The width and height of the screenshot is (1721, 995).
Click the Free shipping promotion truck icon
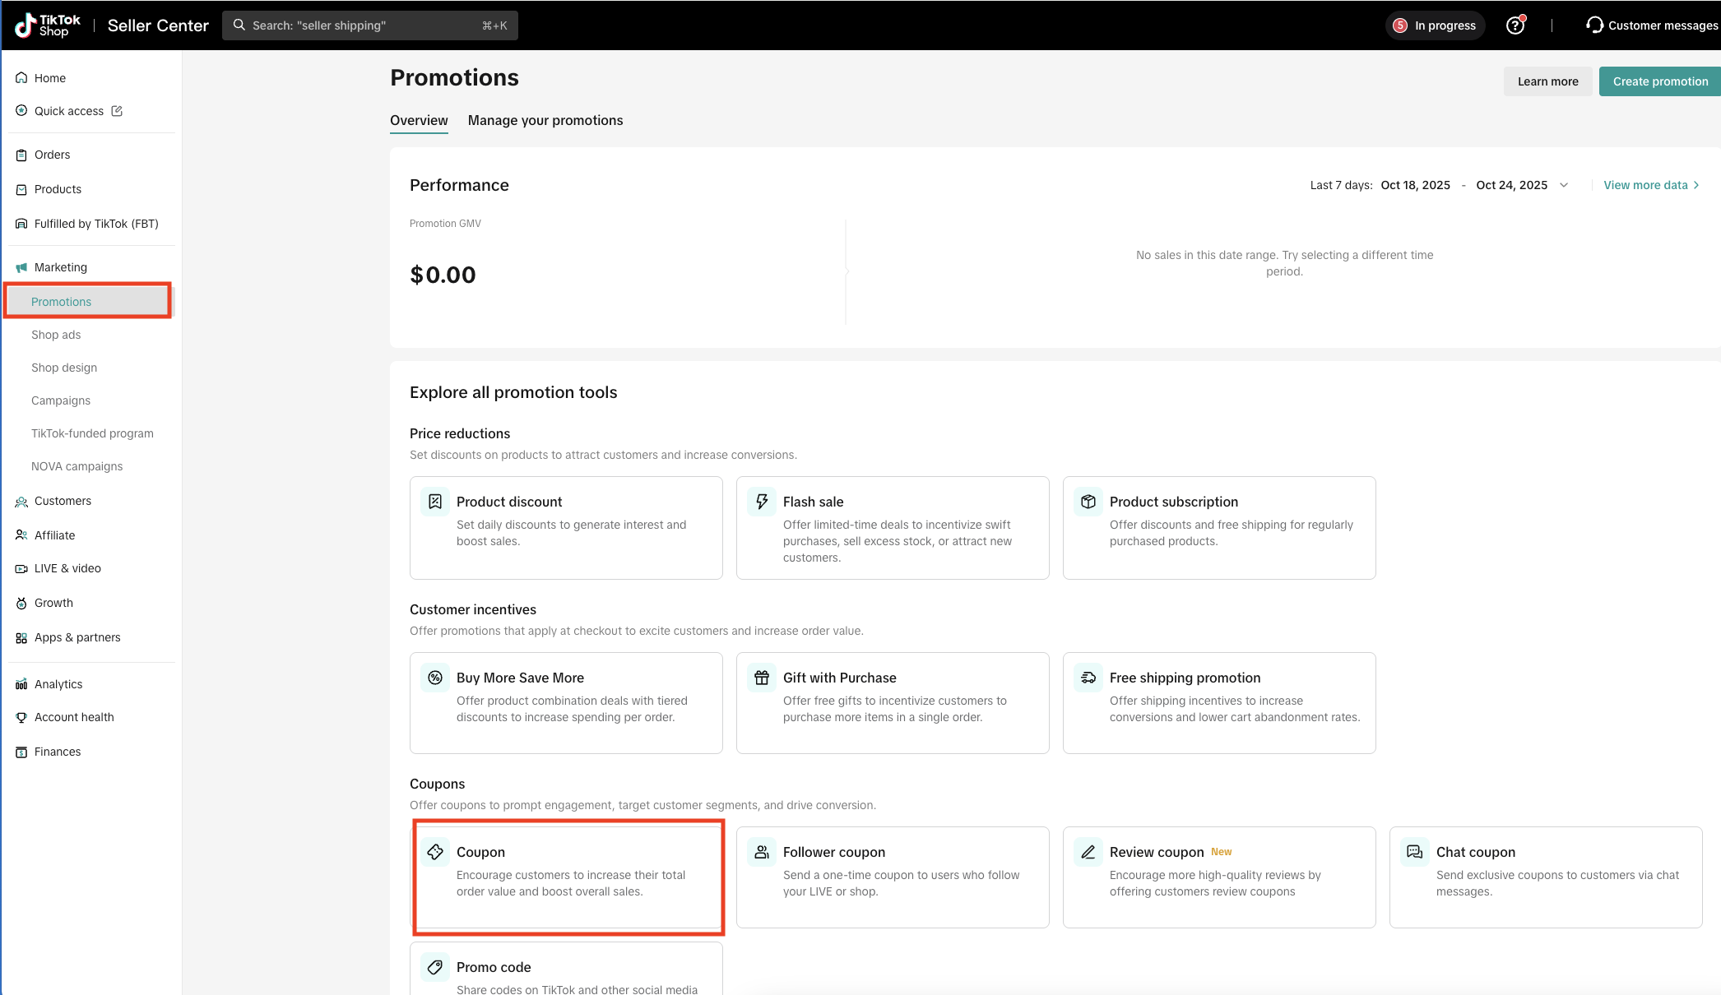coord(1088,678)
